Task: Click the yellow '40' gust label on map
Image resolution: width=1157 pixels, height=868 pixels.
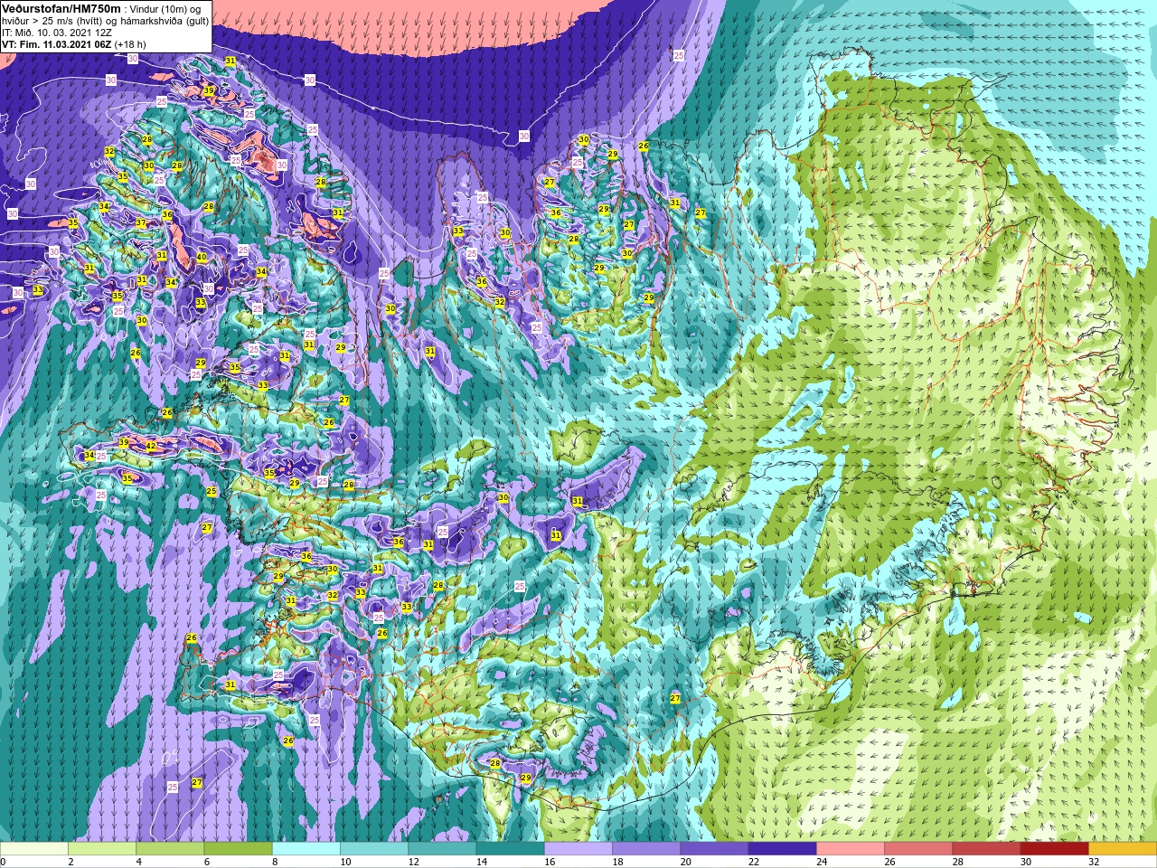Action: click(x=202, y=257)
